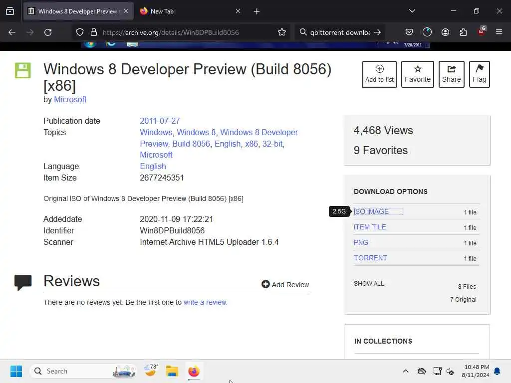Viewport: 511px width, 383px height.
Task: Click the Firefox taskbar icon
Action: [194, 371]
